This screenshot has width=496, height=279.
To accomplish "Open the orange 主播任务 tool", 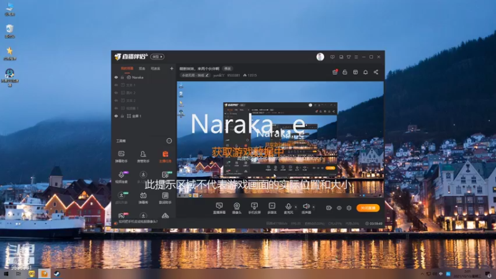I will [x=165, y=157].
